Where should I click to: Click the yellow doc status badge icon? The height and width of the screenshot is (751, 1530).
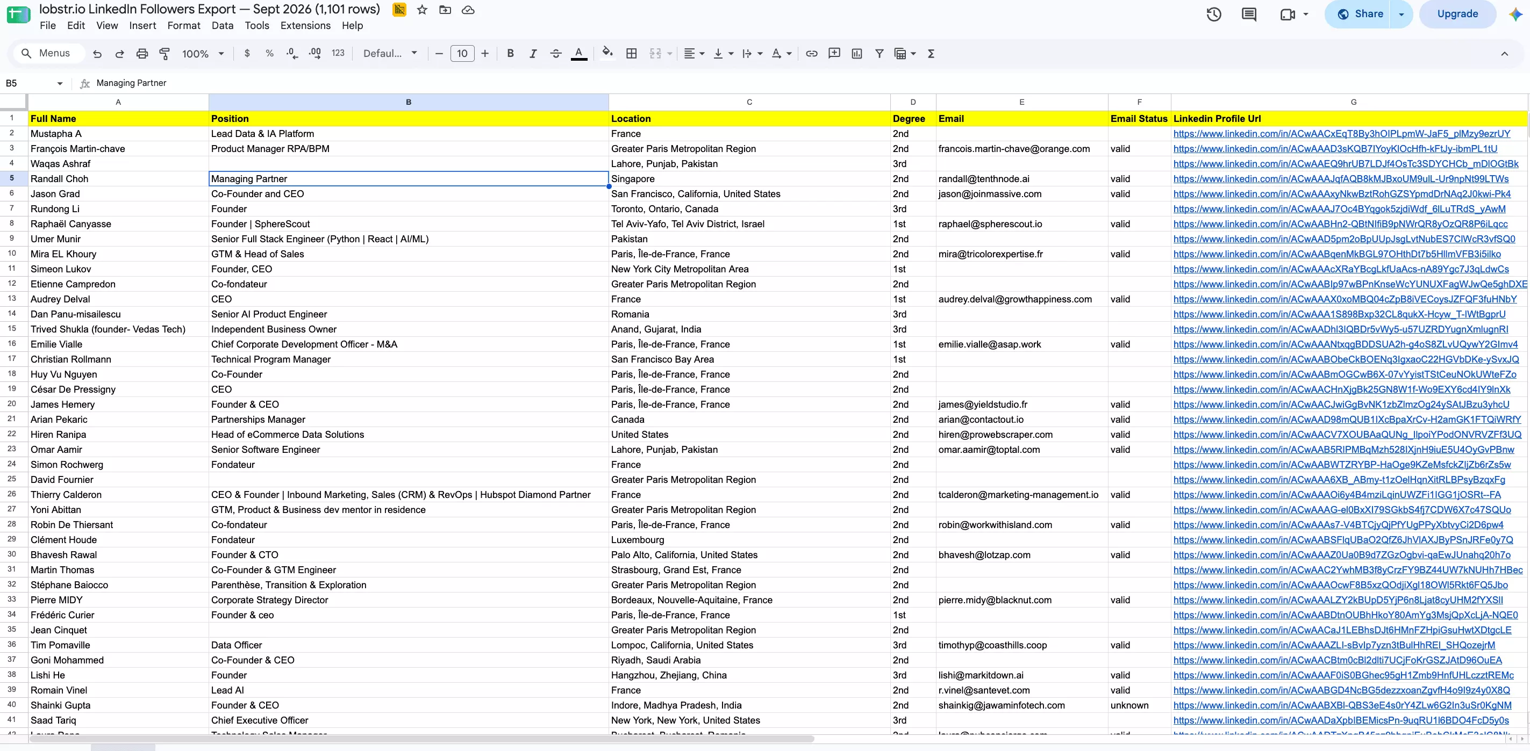[x=399, y=10]
